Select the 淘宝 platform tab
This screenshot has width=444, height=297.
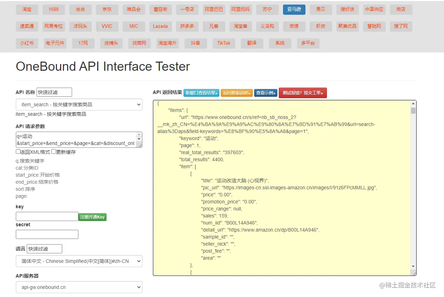27,10
